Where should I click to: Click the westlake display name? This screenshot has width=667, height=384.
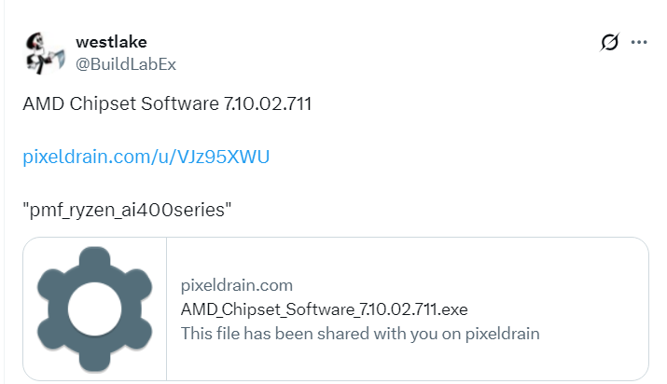point(110,42)
